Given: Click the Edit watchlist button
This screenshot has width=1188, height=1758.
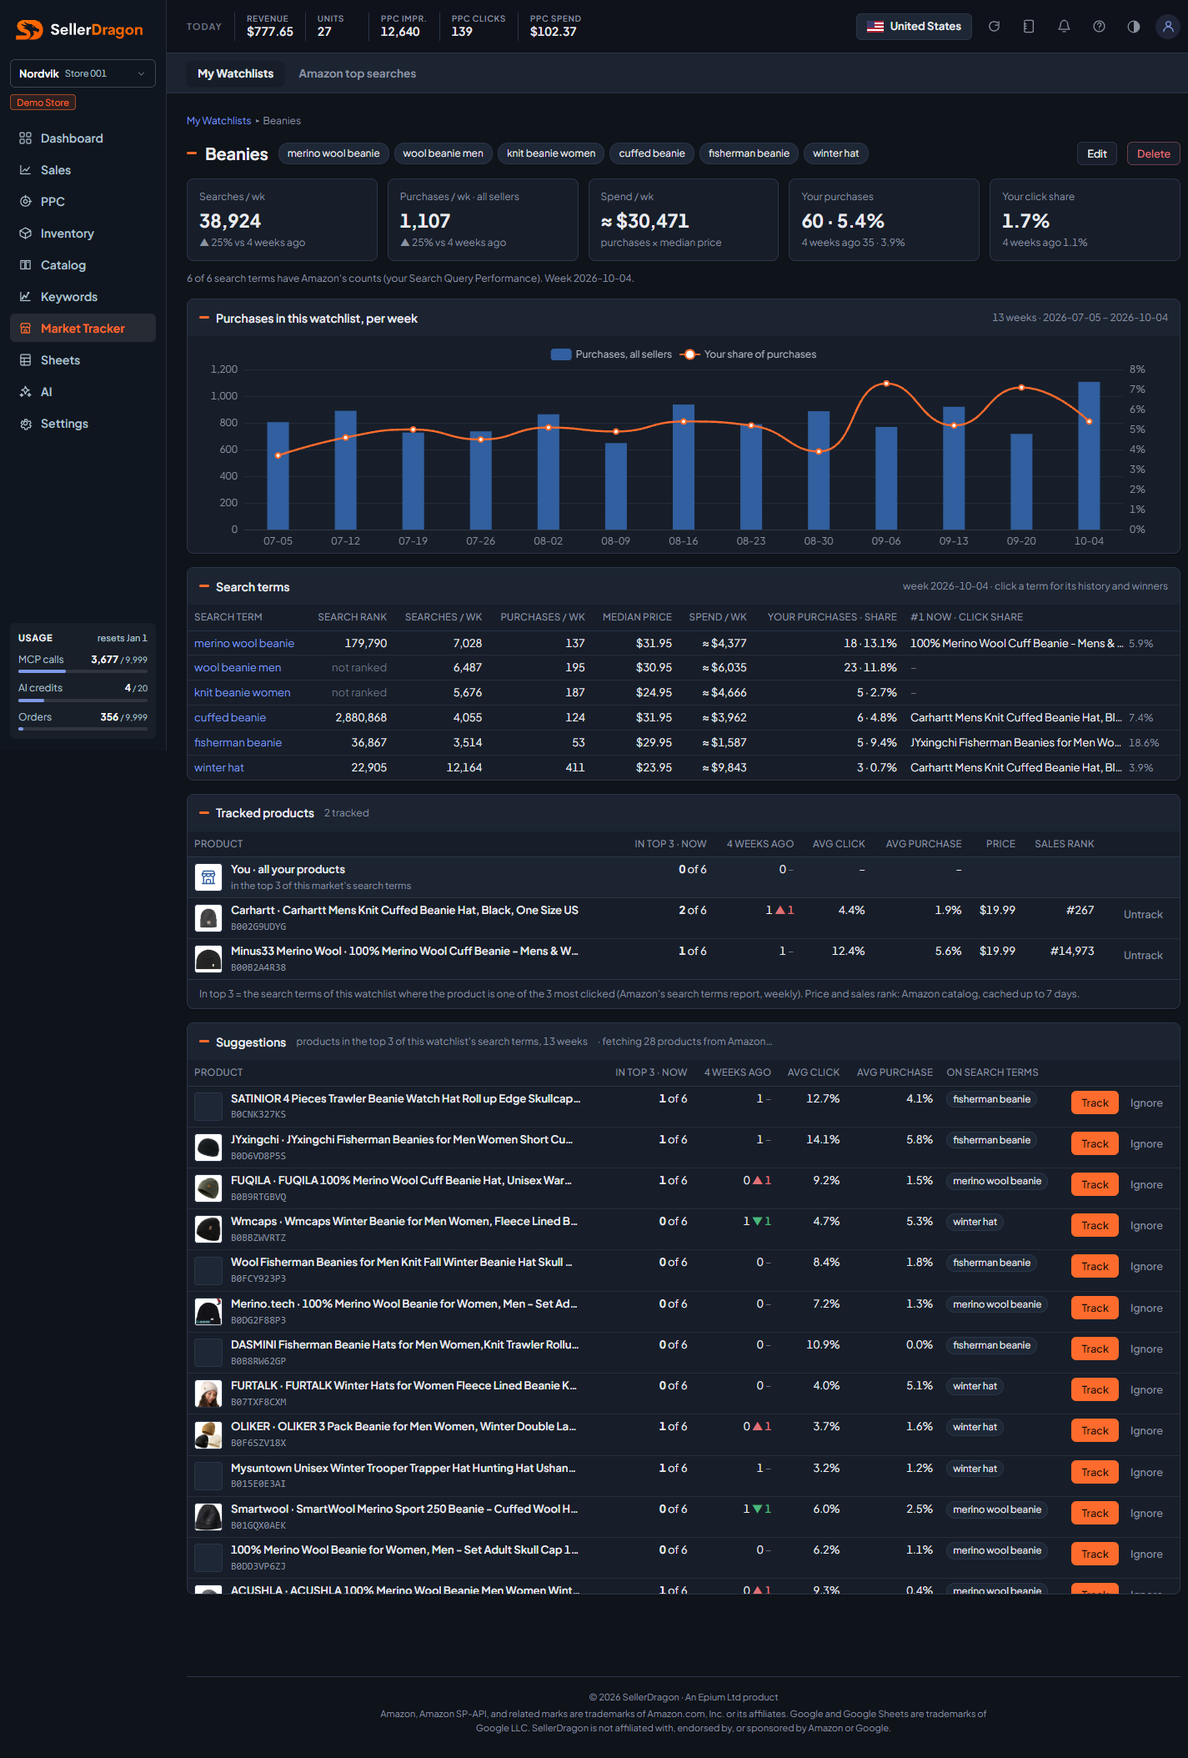Looking at the screenshot, I should click(1097, 153).
